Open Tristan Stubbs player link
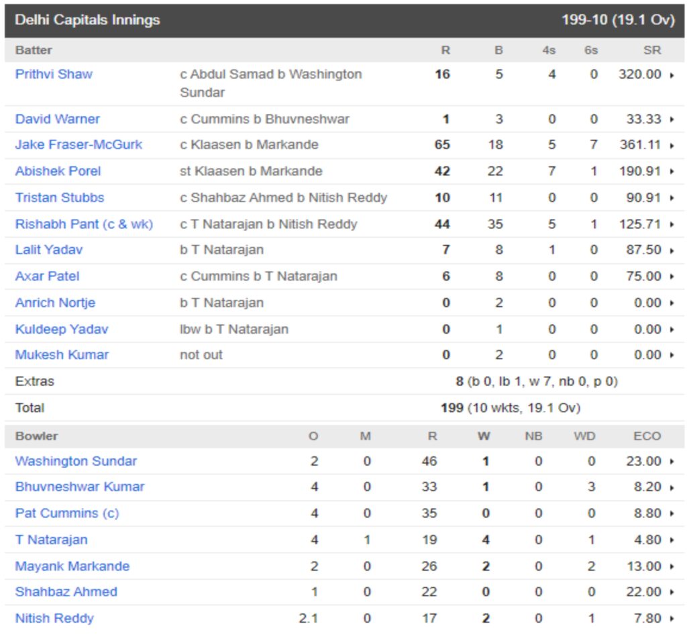The image size is (687, 637). pos(60,198)
